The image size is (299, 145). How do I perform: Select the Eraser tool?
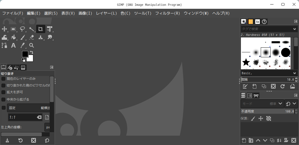click(x=32, y=37)
